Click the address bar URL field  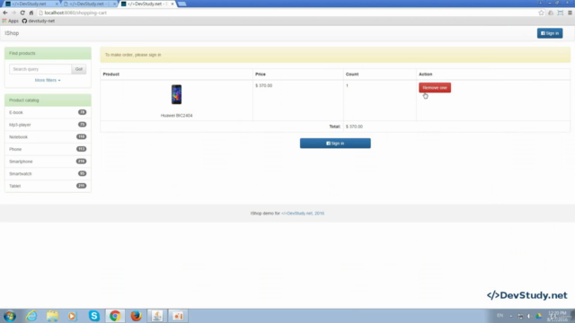pos(286,13)
